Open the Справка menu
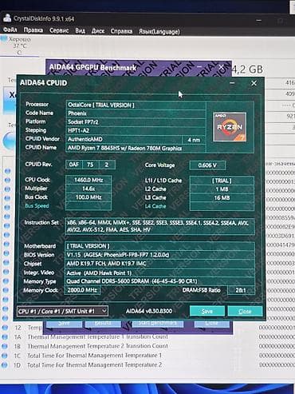 pyautogui.click(x=121, y=31)
